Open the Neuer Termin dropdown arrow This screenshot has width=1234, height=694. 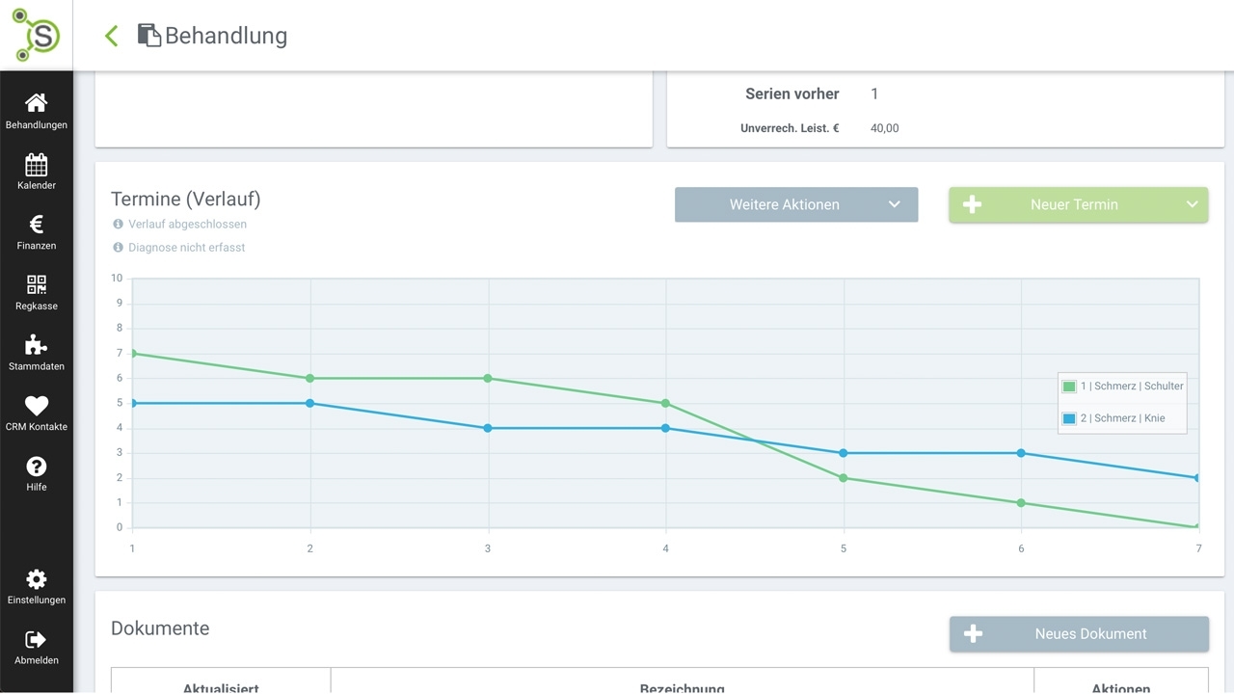tap(1192, 204)
